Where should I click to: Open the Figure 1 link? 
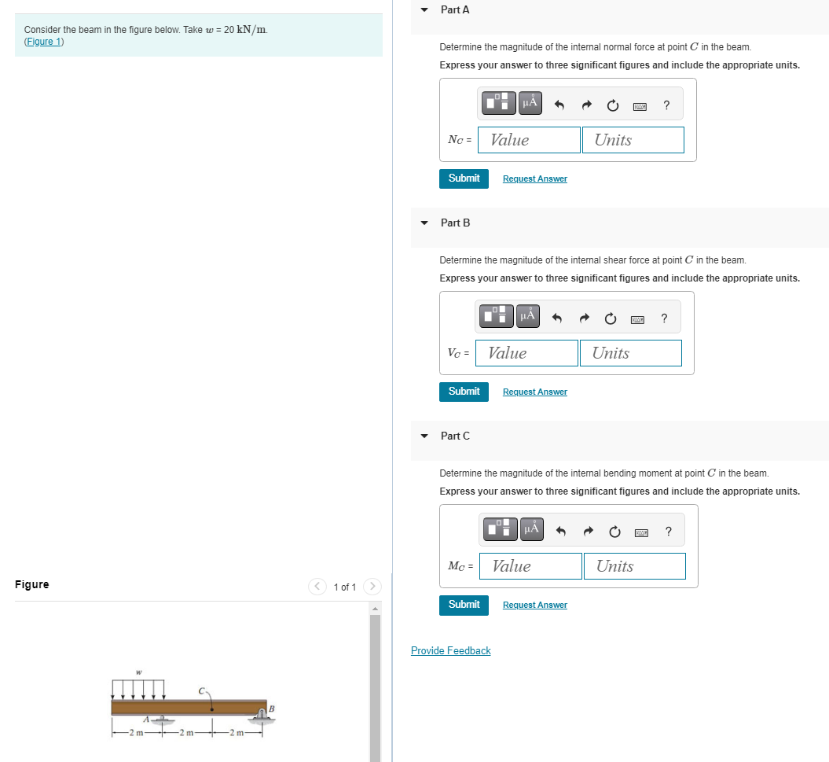[x=44, y=42]
